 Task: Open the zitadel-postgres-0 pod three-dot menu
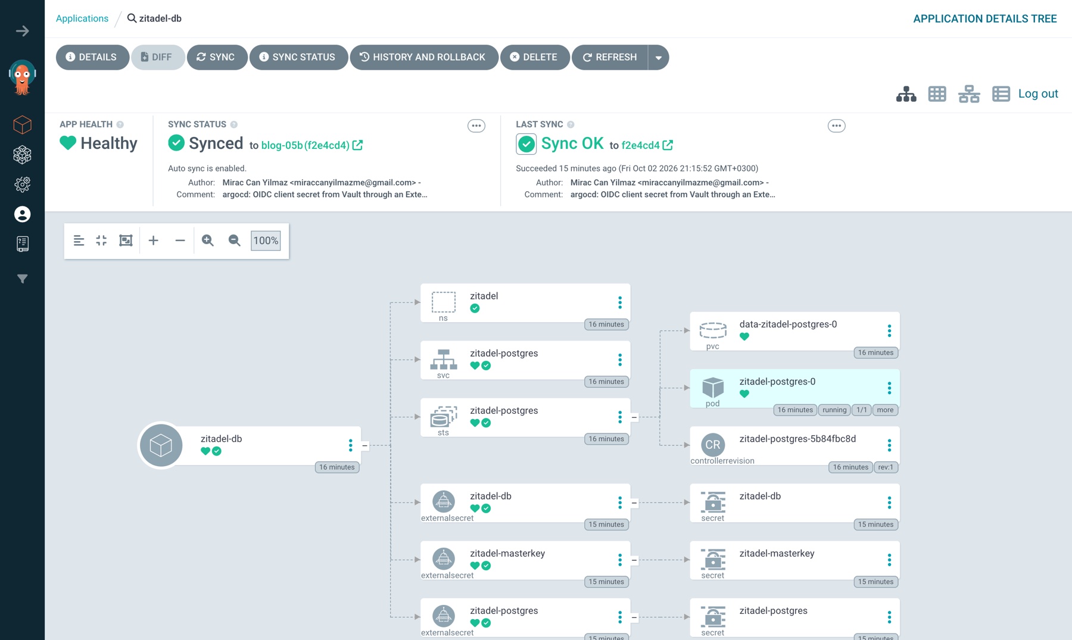tap(889, 388)
